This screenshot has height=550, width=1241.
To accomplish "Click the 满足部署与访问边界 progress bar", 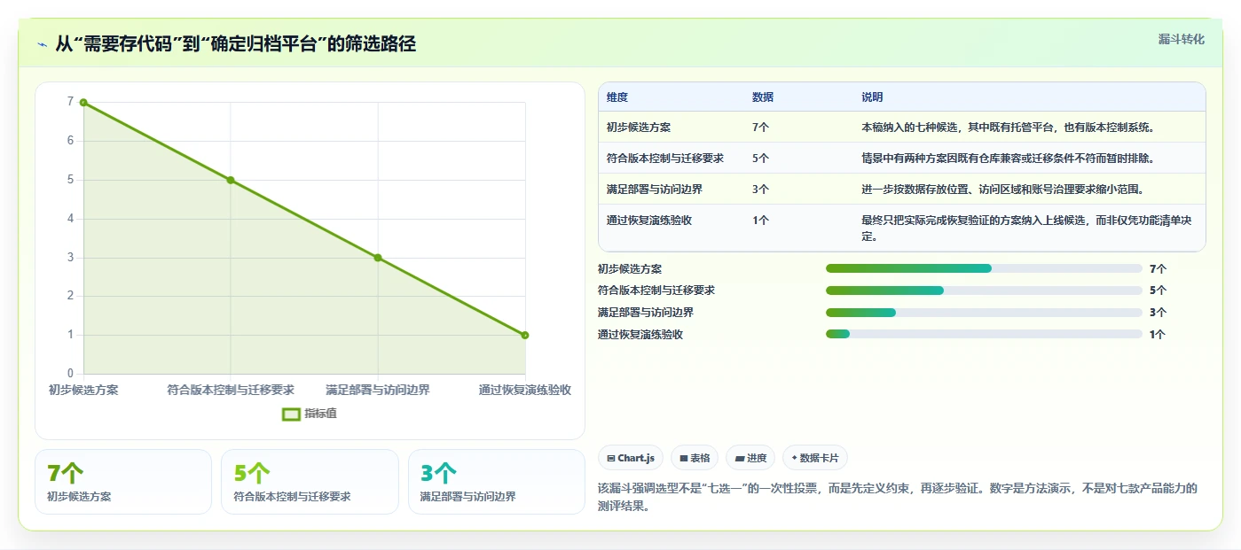I will 984,313.
